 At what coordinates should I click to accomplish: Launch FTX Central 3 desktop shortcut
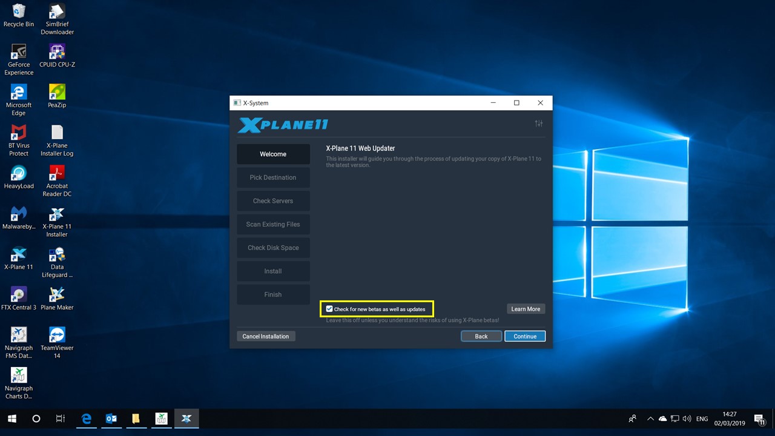pos(19,299)
